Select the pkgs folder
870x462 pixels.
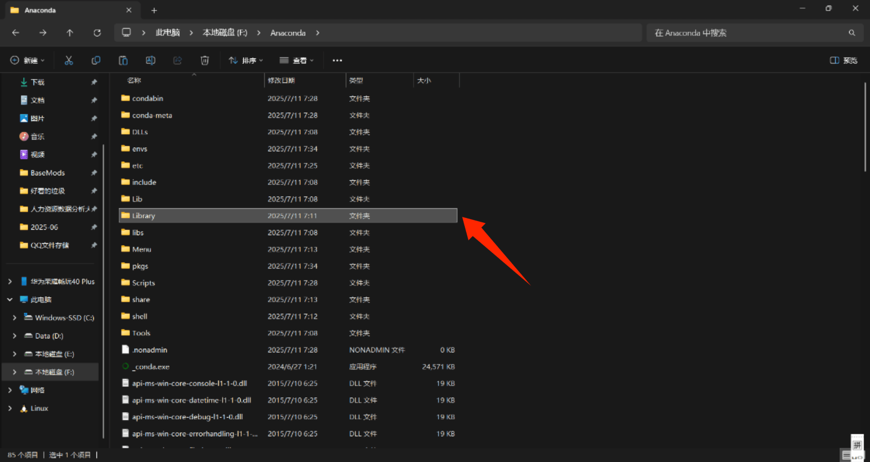click(x=288, y=266)
